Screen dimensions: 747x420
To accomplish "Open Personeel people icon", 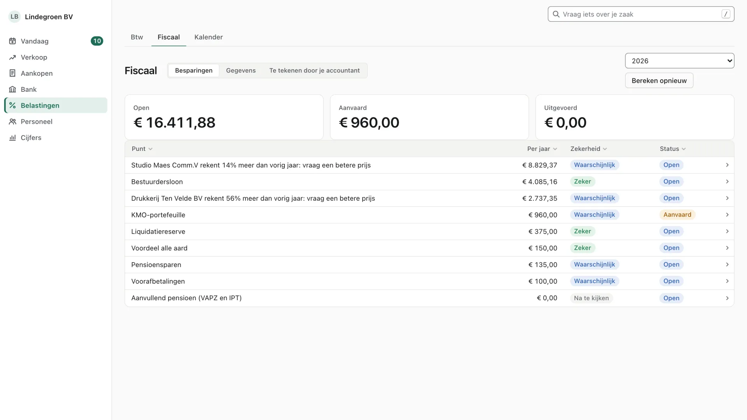I will [x=12, y=121].
